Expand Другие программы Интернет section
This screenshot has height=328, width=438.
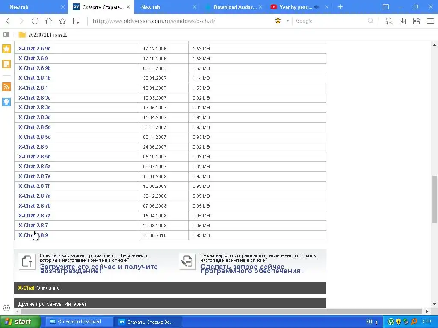[x=170, y=303]
